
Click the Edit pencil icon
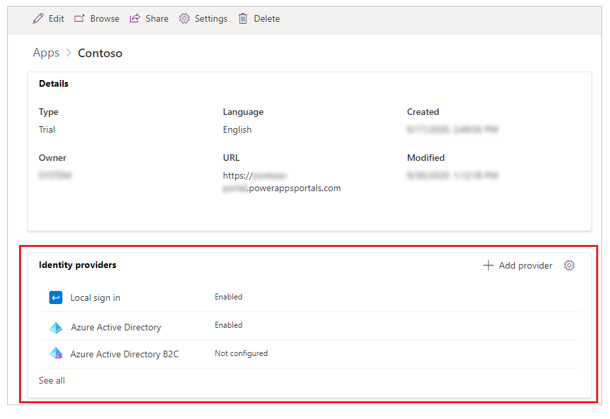click(38, 18)
